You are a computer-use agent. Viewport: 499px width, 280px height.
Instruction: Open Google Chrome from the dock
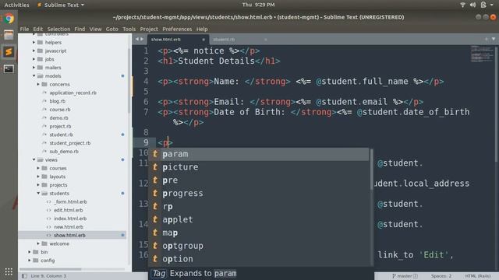click(9, 19)
